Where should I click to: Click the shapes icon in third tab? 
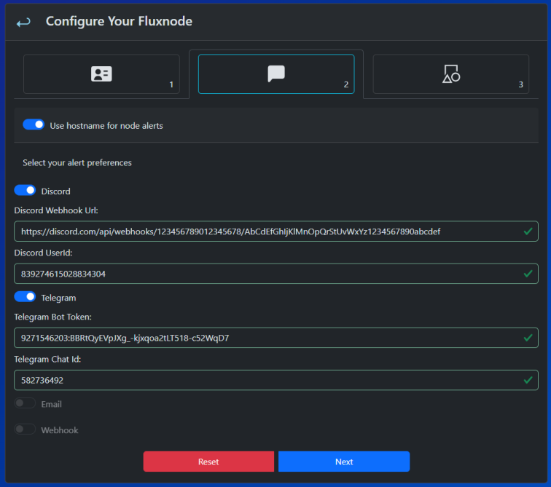pos(451,74)
